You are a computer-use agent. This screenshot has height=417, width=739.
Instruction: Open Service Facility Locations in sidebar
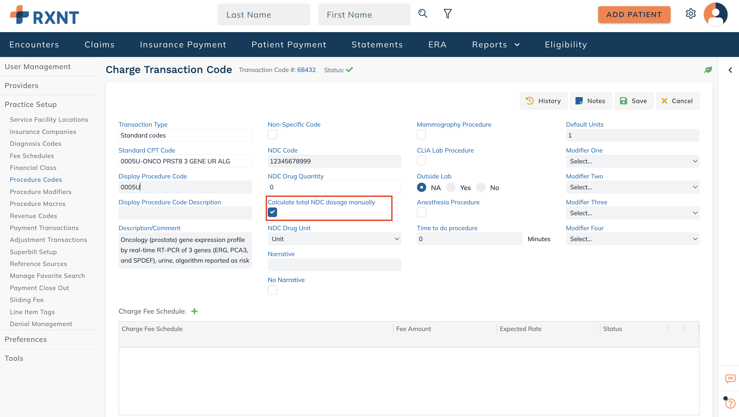49,120
